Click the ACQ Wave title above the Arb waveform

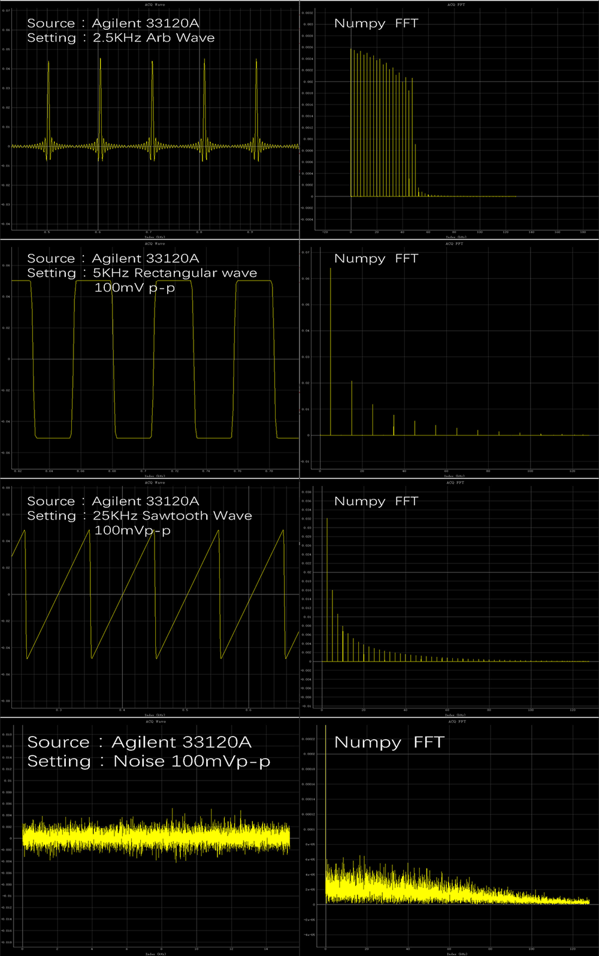tap(155, 4)
